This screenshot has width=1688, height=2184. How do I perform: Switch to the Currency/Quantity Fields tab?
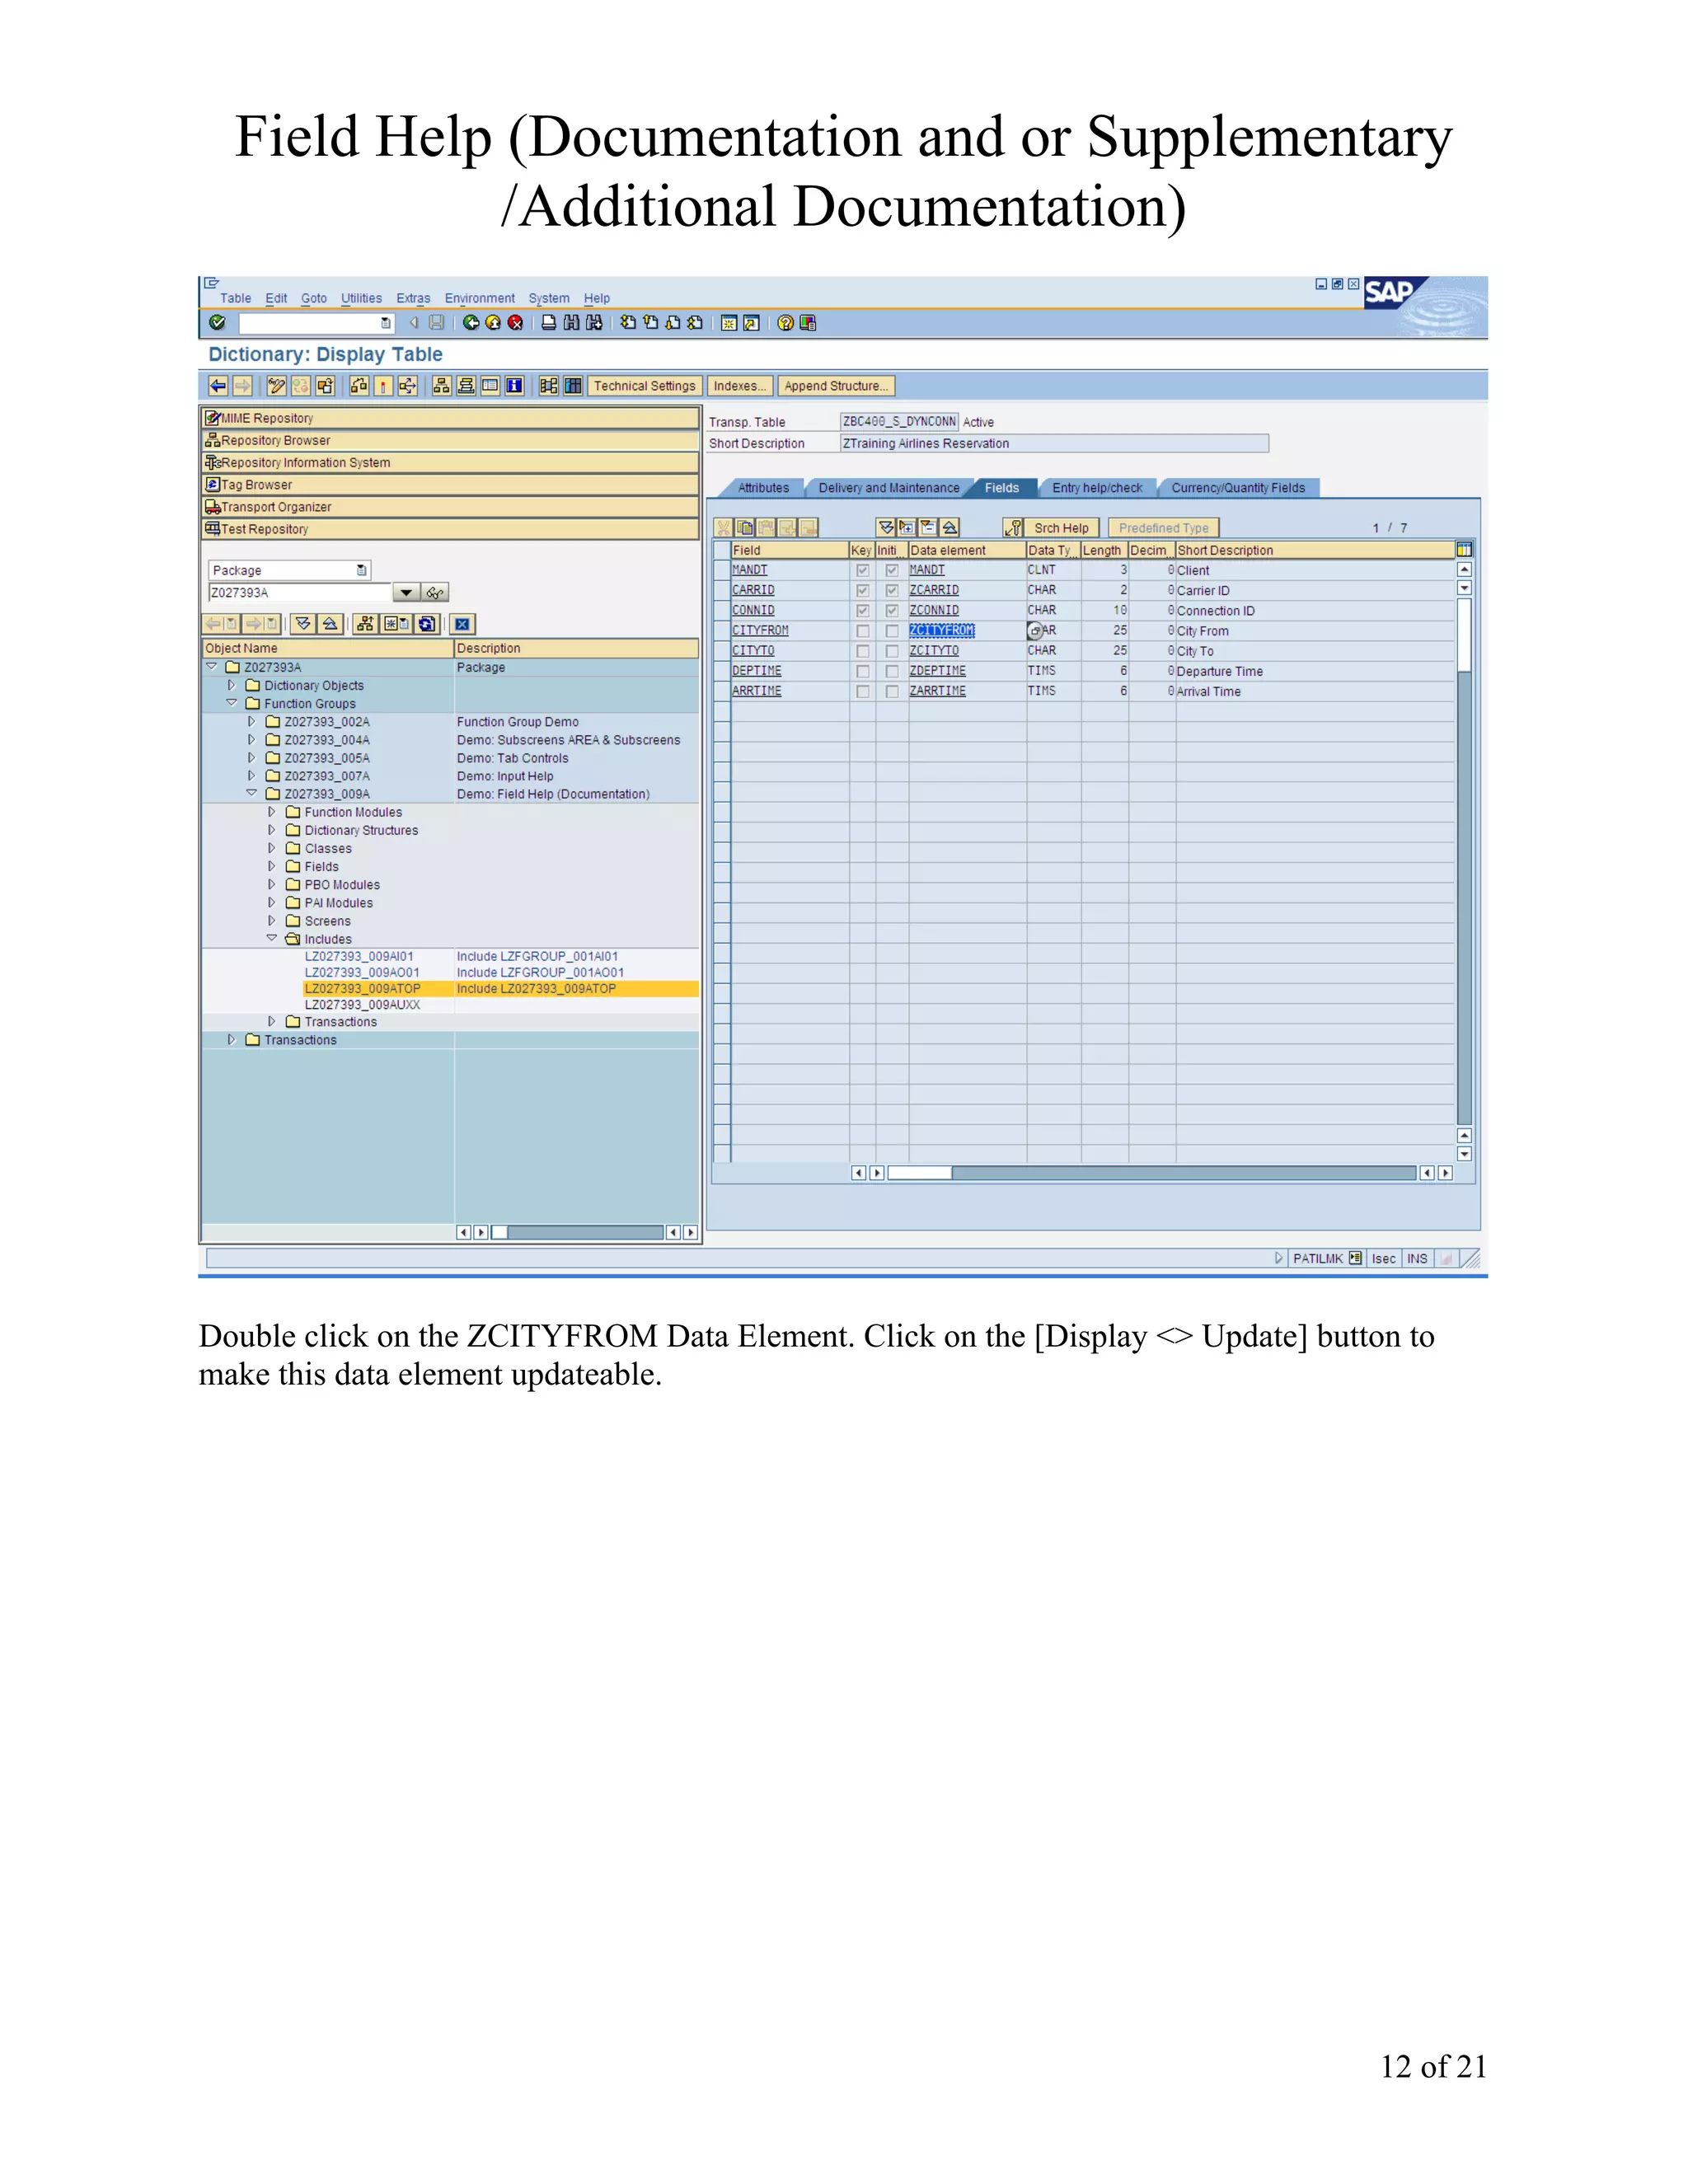pyautogui.click(x=1238, y=488)
